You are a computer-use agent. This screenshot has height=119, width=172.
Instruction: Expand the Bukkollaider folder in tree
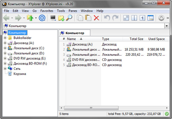[x=5, y=38]
